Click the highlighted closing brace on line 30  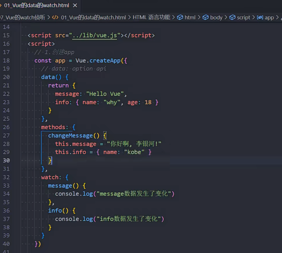50,161
